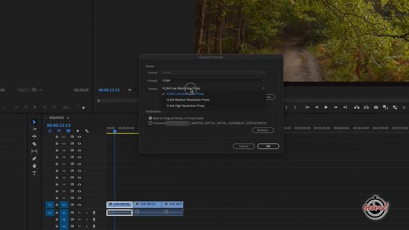
Task: Step back one frame in Program monitor
Action: tap(316, 107)
